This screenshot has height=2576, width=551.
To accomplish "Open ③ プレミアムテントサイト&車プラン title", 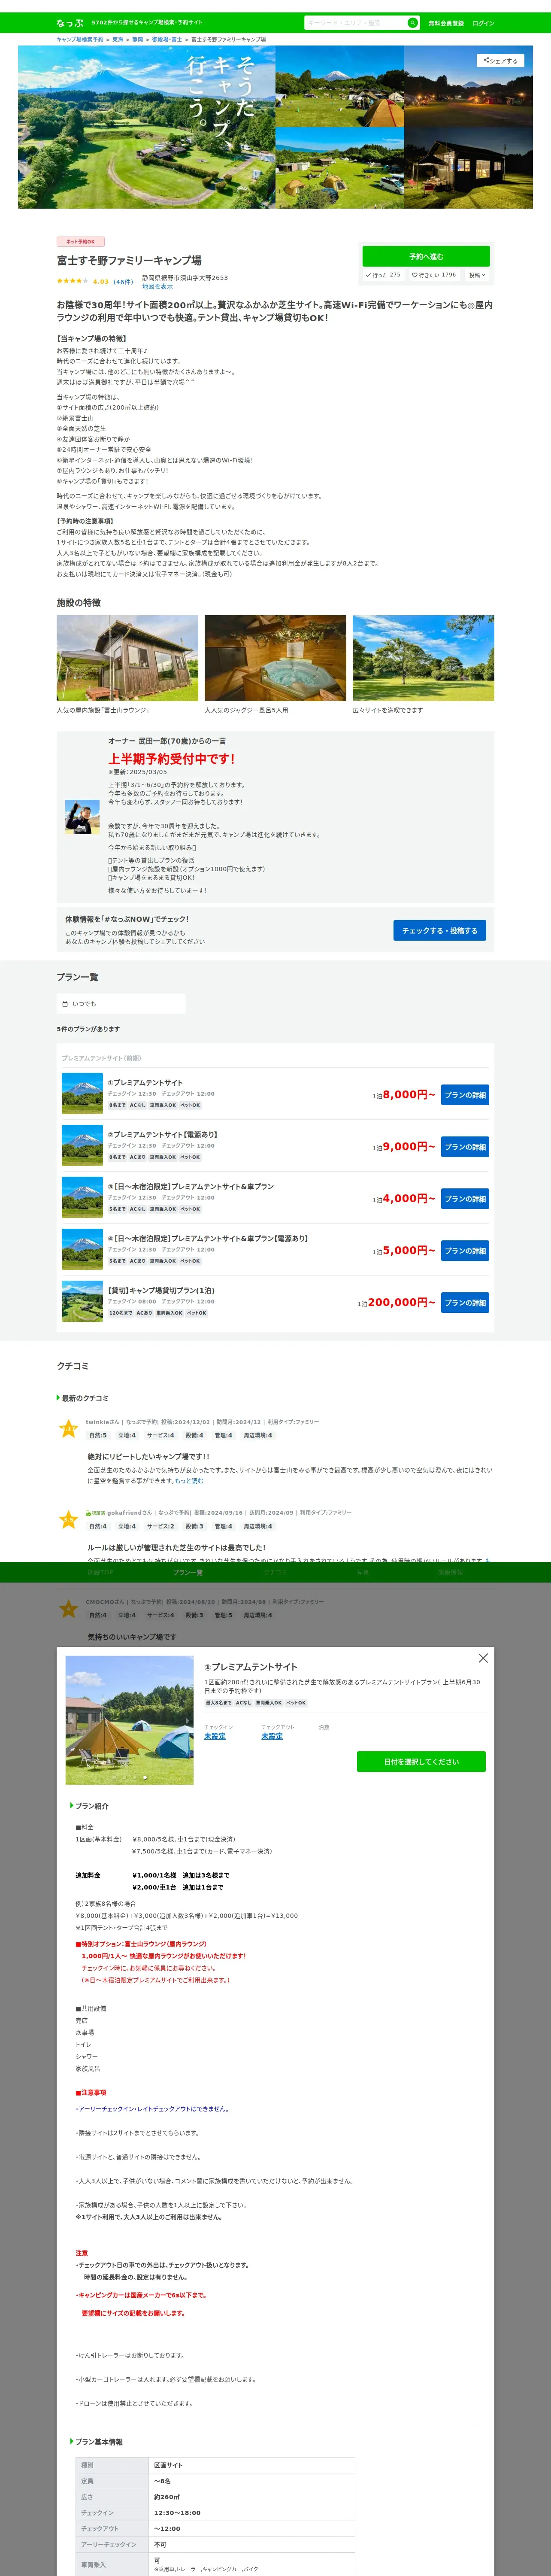I will point(191,1187).
